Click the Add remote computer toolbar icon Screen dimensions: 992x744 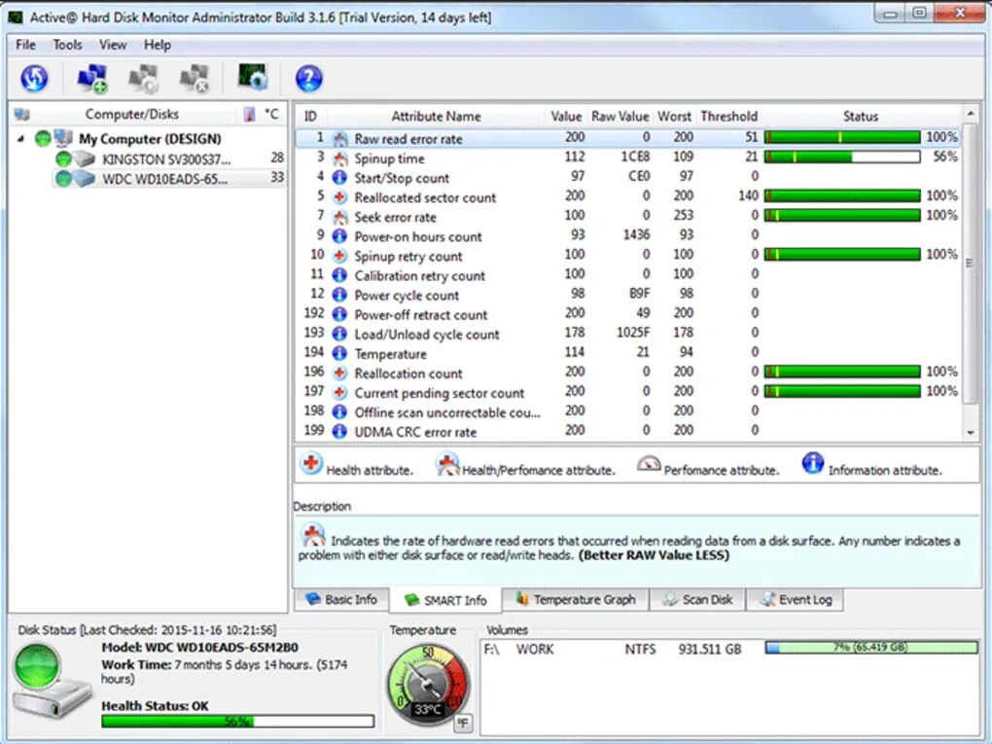[92, 79]
